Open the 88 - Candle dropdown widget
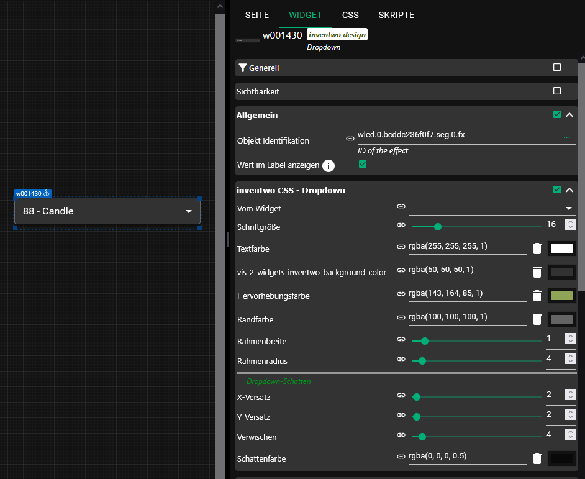The height and width of the screenshot is (479, 585). [107, 211]
